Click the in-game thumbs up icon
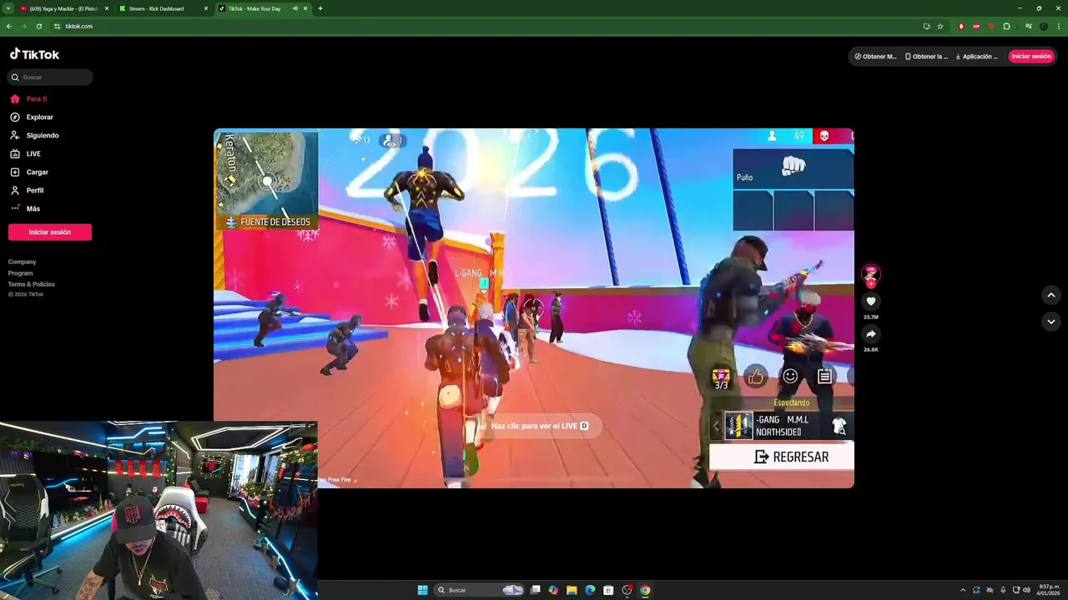Image resolution: width=1068 pixels, height=600 pixels. click(x=756, y=377)
